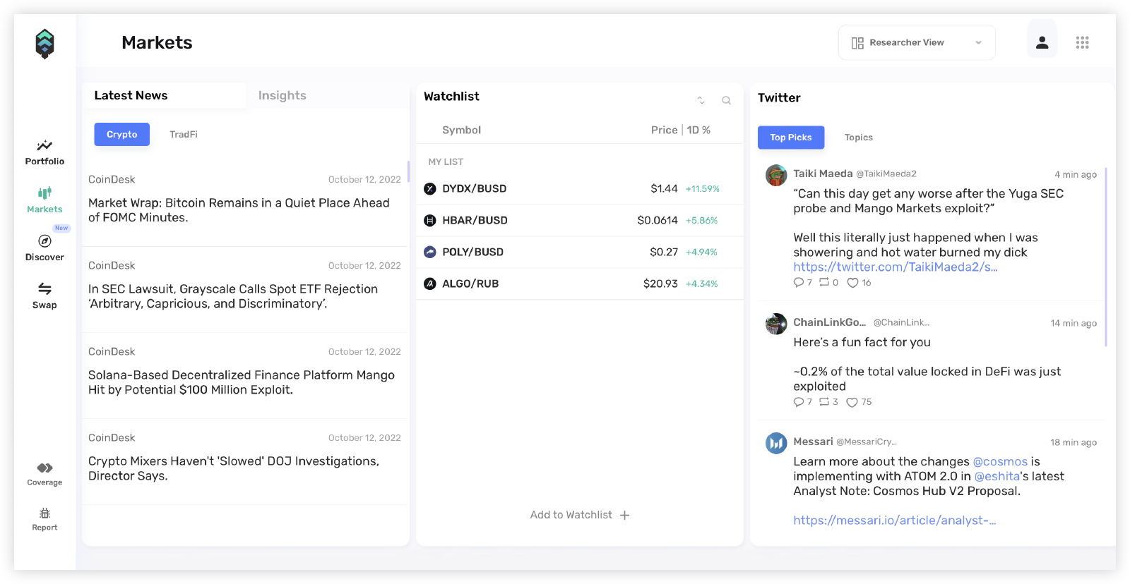Click the Watchlist sort arrows icon

701,100
